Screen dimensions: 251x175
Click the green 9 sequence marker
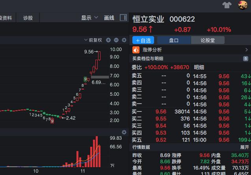click(x=86, y=79)
